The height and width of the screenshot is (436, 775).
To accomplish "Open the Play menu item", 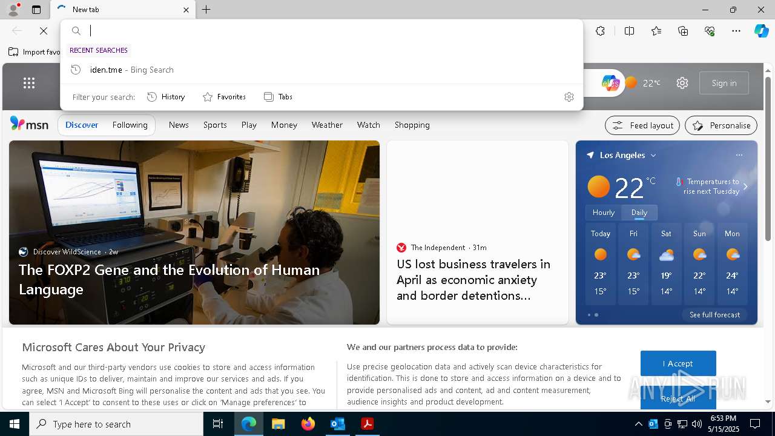I will (249, 125).
